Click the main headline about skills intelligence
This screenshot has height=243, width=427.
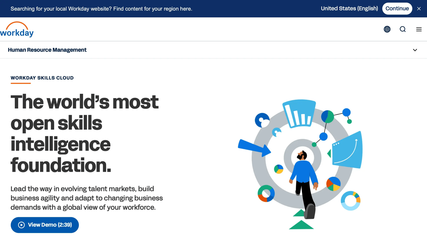[x=85, y=133]
